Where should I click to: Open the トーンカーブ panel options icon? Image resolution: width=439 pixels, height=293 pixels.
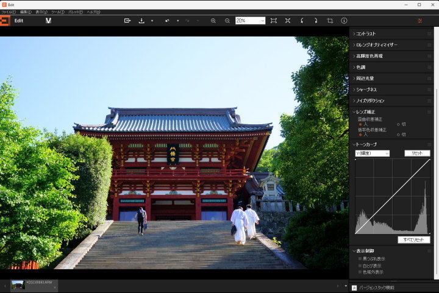click(429, 144)
